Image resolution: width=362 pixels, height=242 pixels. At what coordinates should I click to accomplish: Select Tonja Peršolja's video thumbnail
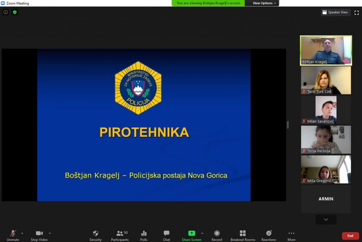tap(326, 140)
